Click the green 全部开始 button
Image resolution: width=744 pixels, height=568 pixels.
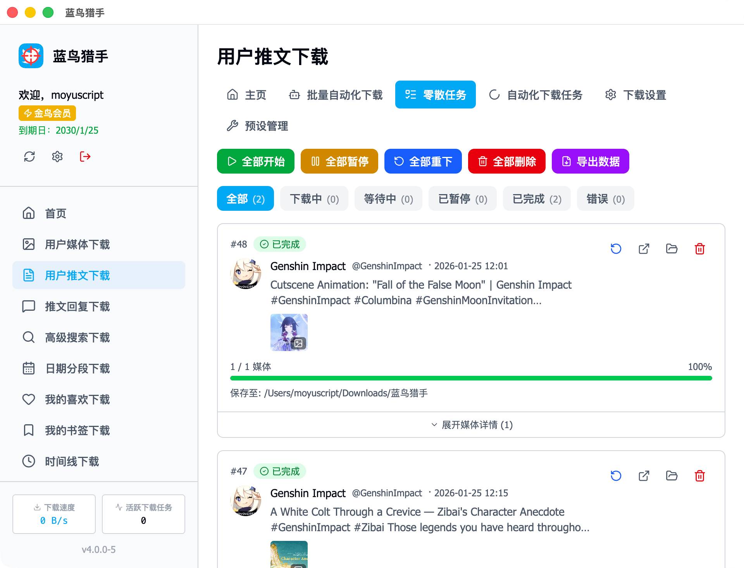256,161
